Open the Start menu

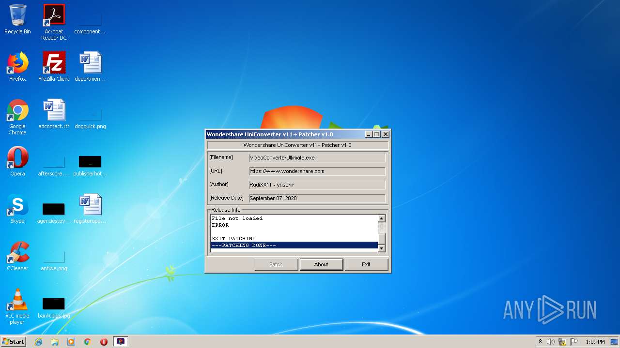click(x=14, y=342)
